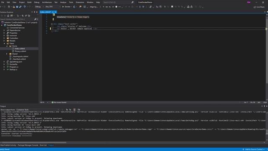This screenshot has height=151, width=268.
Task: Click Solution Explorer Home icon
Action: [x=8, y=16]
